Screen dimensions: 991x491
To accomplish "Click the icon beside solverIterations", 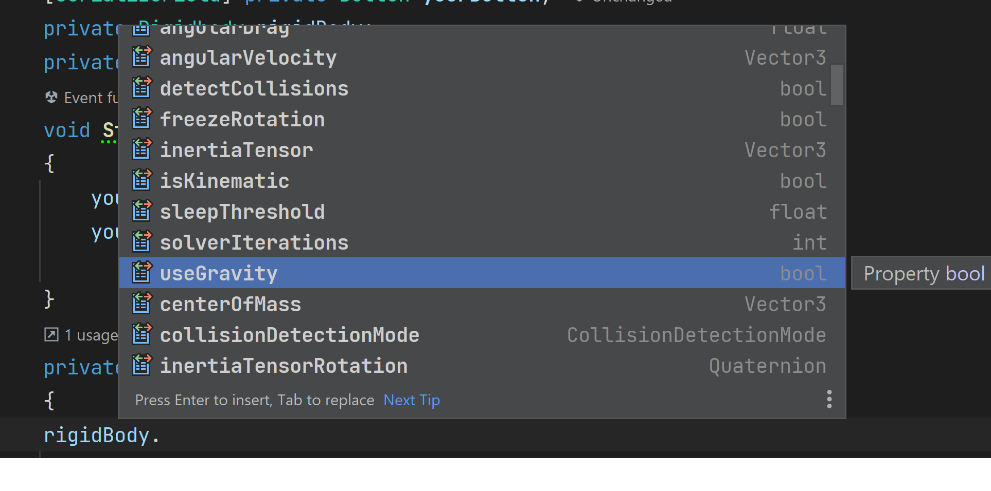I will coord(141,242).
